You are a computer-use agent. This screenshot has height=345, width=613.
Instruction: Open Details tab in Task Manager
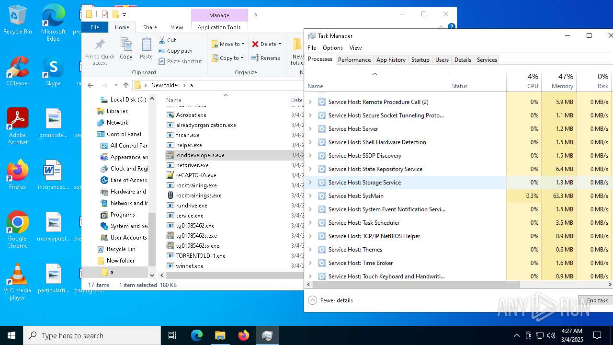click(463, 60)
